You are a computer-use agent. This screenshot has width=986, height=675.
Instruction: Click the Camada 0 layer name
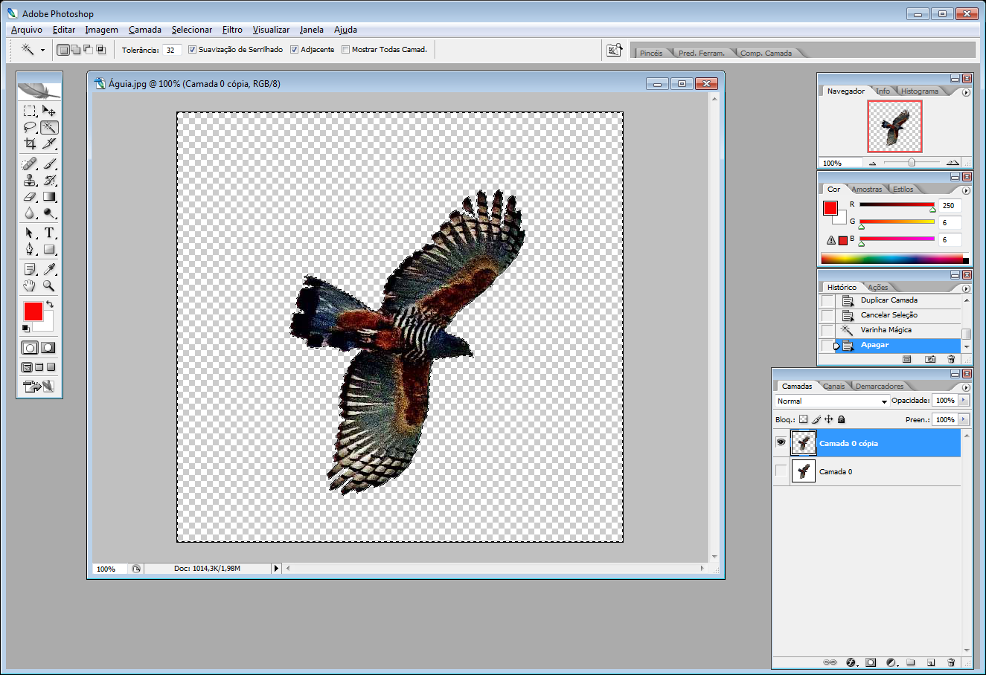836,471
